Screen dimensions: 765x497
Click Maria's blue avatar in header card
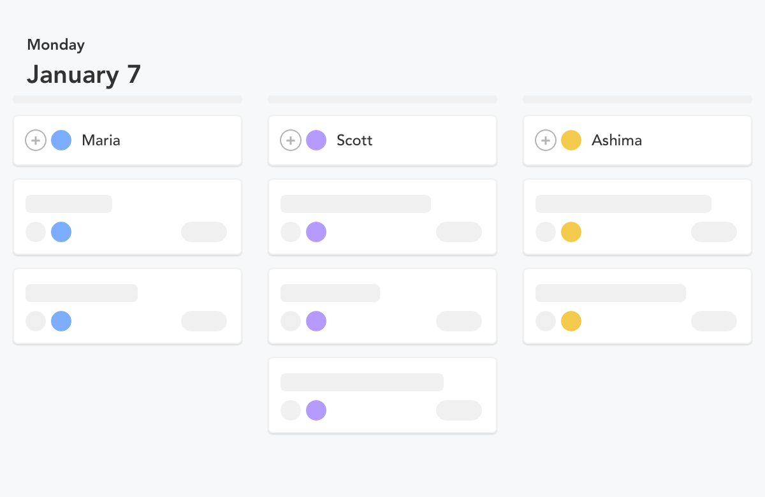click(x=61, y=140)
